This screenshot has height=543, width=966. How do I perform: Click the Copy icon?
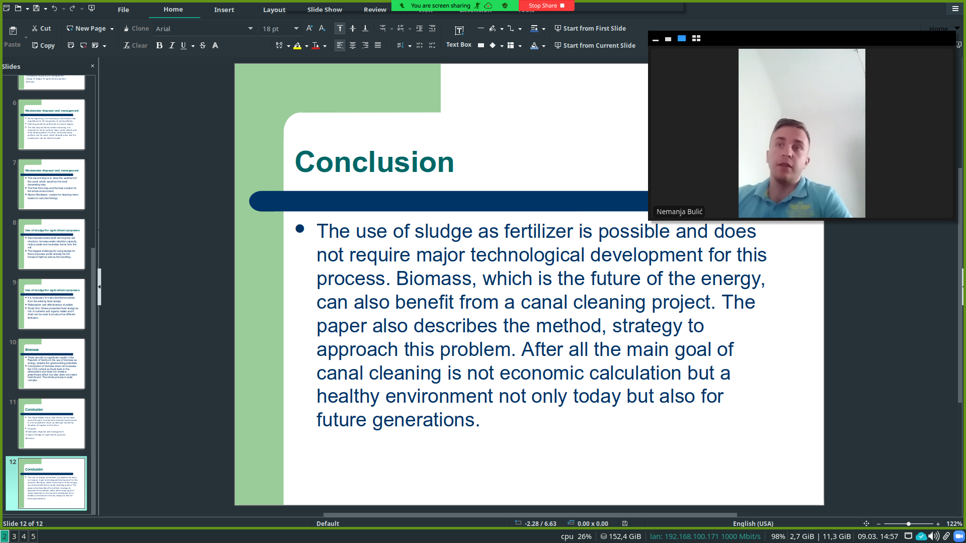coord(35,45)
